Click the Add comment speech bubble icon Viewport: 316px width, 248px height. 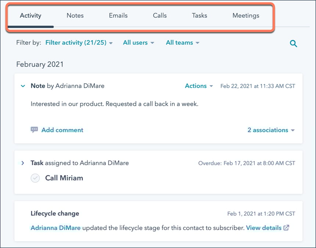(x=34, y=130)
